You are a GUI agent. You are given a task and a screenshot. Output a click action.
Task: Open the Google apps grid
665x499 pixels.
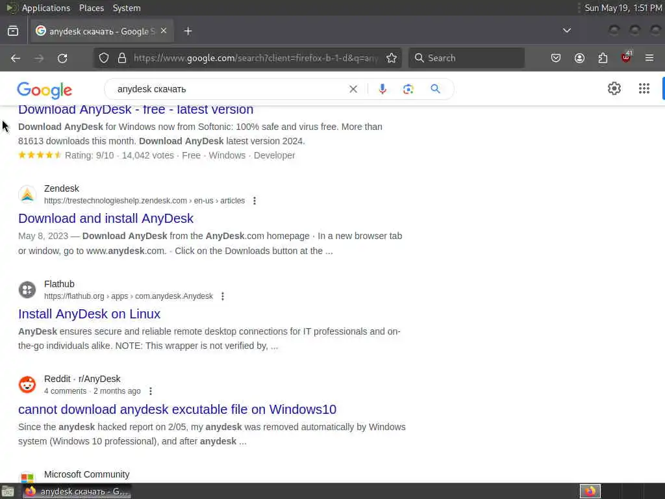tap(644, 88)
